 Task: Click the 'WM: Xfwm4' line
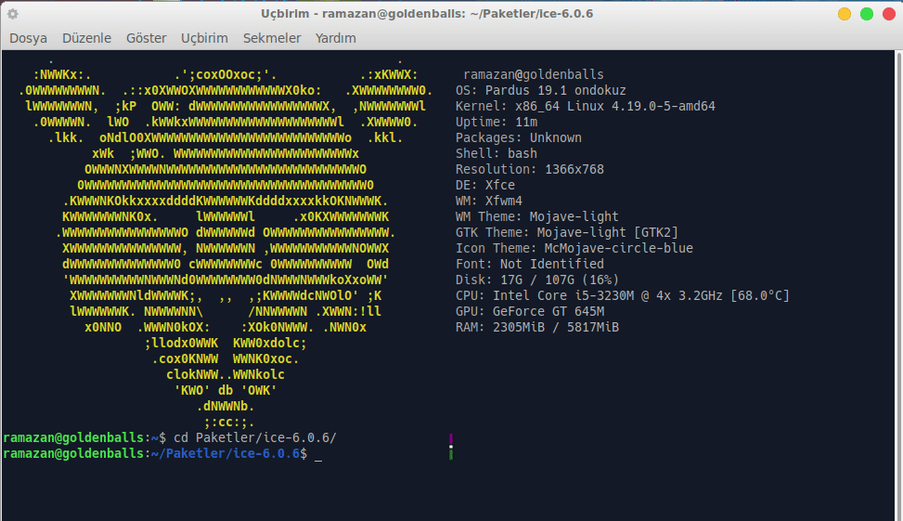tap(489, 201)
